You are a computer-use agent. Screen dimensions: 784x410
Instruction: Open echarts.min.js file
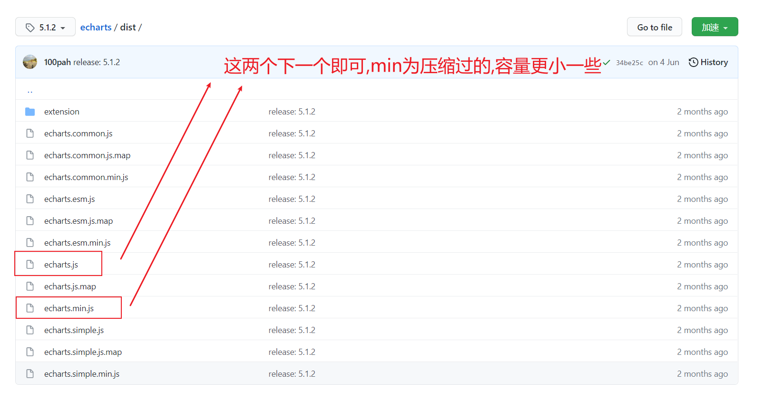click(x=69, y=308)
